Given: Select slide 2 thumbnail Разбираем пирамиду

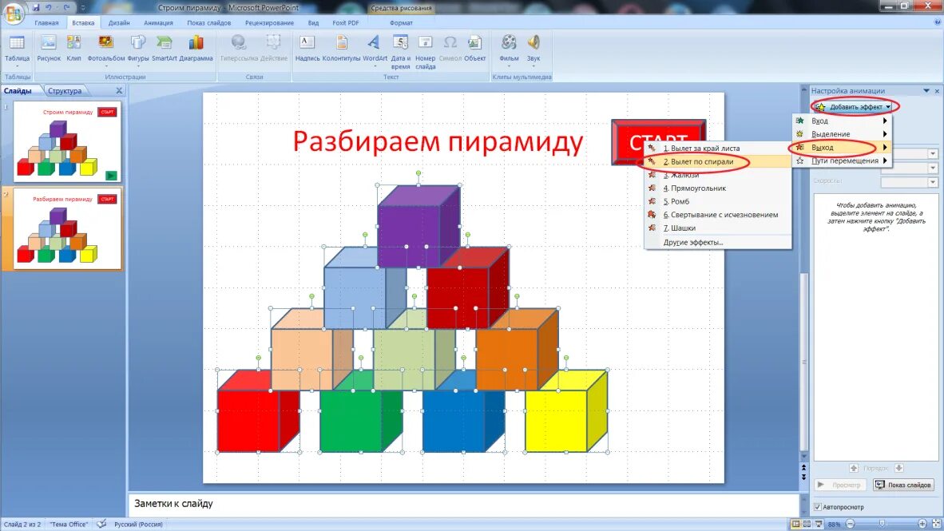Looking at the screenshot, I should pos(67,229).
